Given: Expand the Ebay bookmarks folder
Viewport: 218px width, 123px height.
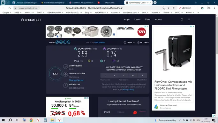Looking at the screenshot, I should coord(88,12).
